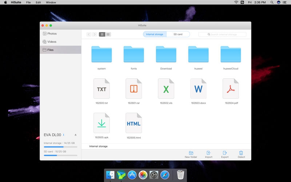Switch to SD card storage
This screenshot has height=182, width=291.
[179, 34]
